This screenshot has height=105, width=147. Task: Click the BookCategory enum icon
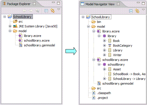(x=110, y=45)
